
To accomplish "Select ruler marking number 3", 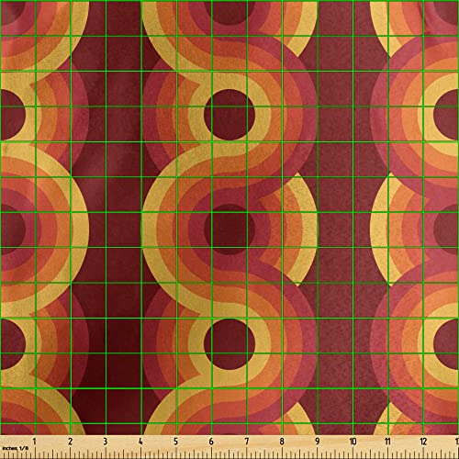I will click(x=106, y=442).
